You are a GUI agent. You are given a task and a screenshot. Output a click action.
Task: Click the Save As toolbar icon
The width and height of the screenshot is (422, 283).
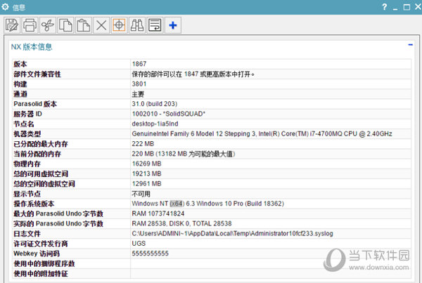tap(12, 25)
